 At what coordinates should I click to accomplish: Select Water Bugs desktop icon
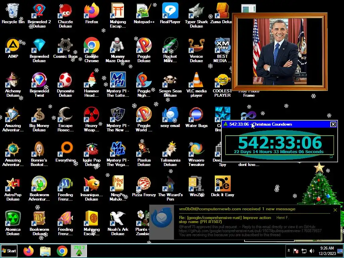pyautogui.click(x=196, y=117)
